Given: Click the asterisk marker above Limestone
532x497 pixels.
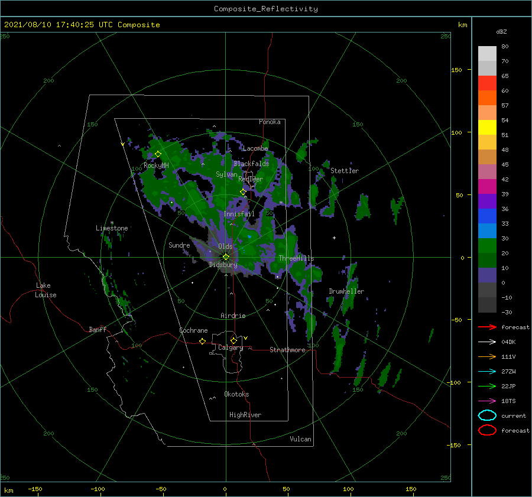Looking at the screenshot, I should point(112,223).
